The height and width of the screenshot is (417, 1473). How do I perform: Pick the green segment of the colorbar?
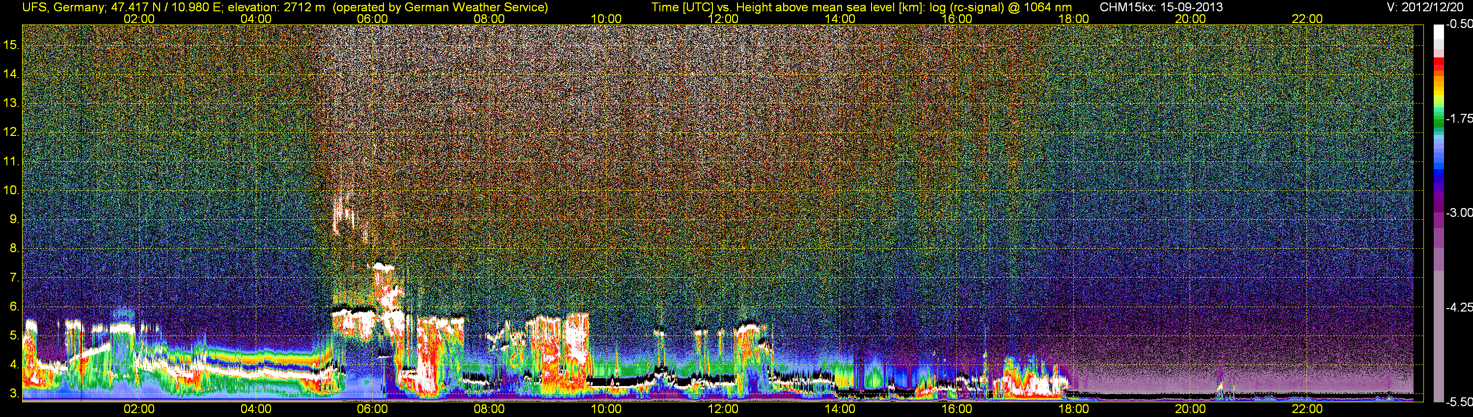[1438, 121]
